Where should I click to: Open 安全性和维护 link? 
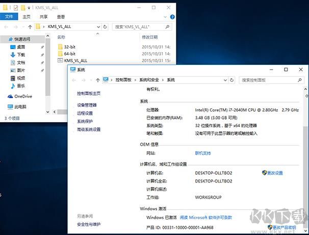click(89, 224)
